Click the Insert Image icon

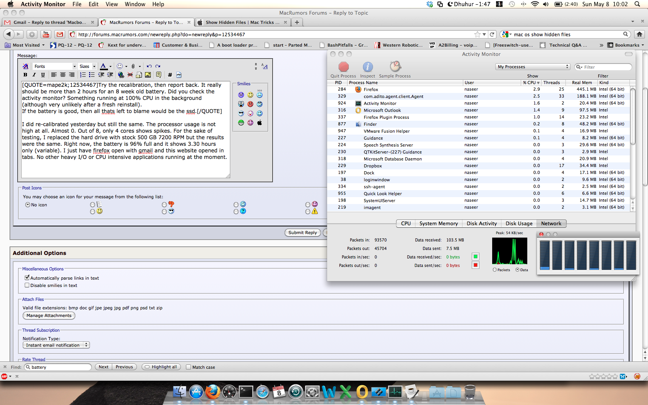point(148,75)
